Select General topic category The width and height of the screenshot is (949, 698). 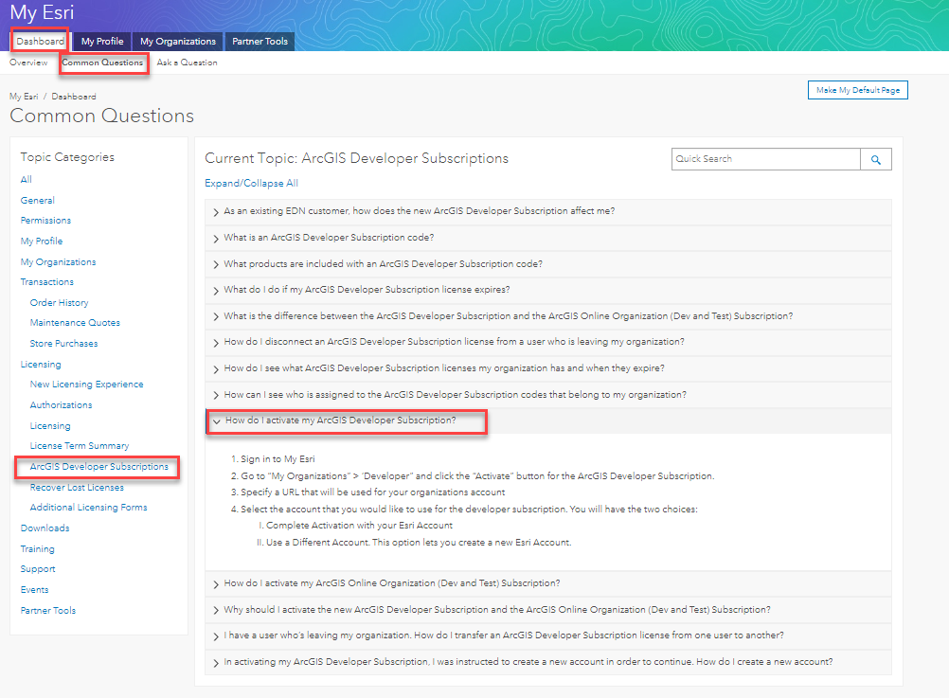tap(38, 201)
